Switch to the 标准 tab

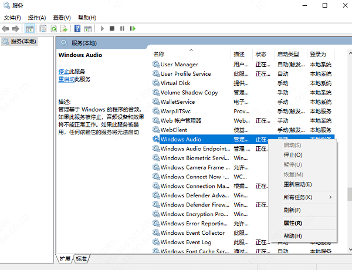tap(81, 259)
